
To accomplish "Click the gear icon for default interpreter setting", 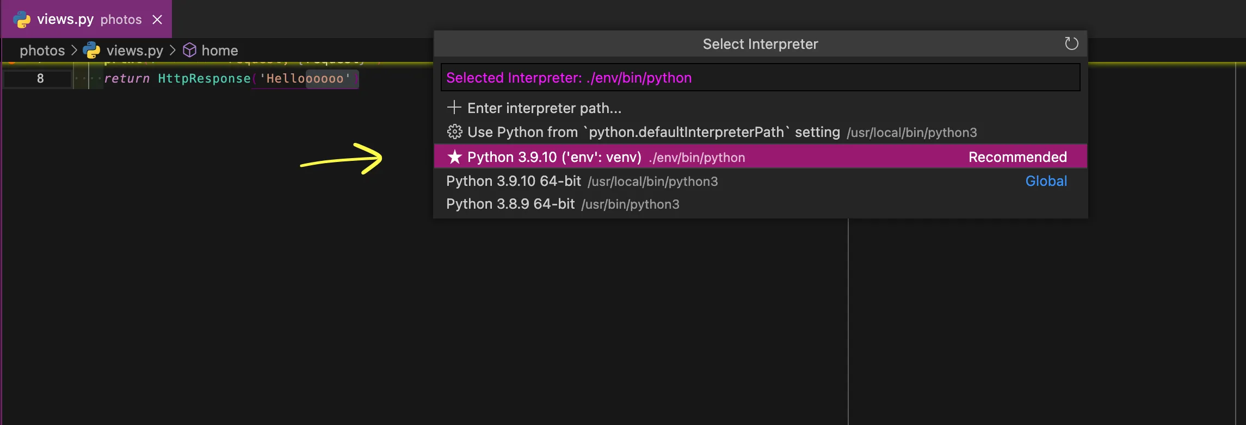I will (x=454, y=132).
